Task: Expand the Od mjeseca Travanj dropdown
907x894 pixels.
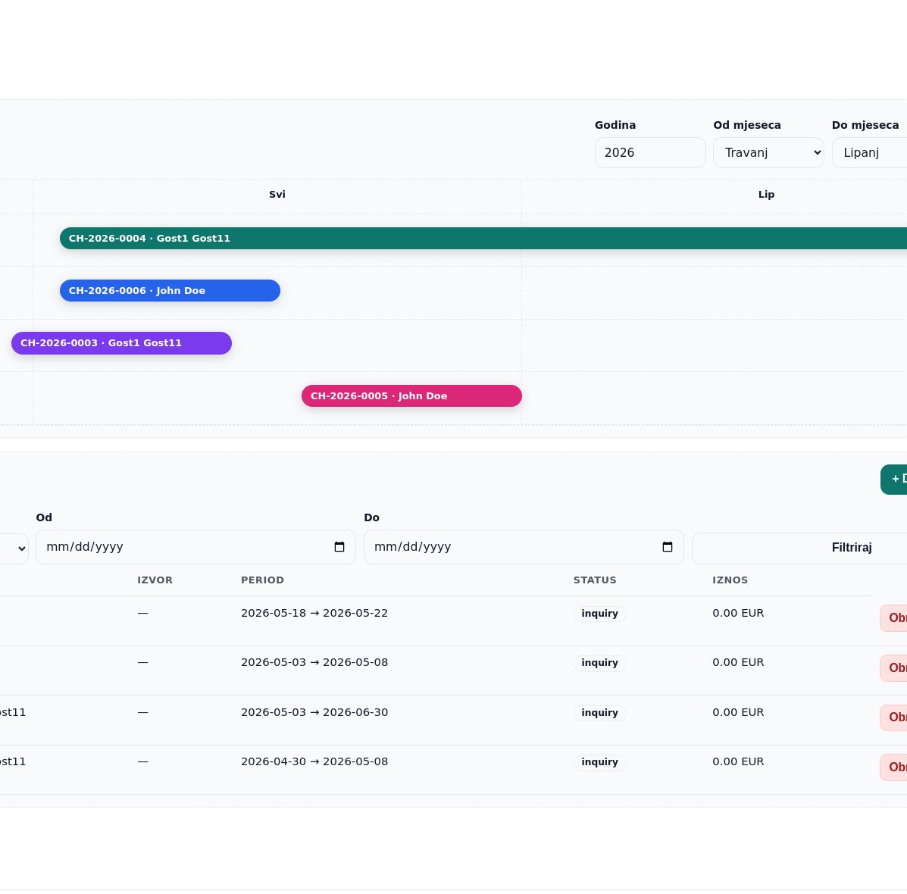Action: [768, 153]
